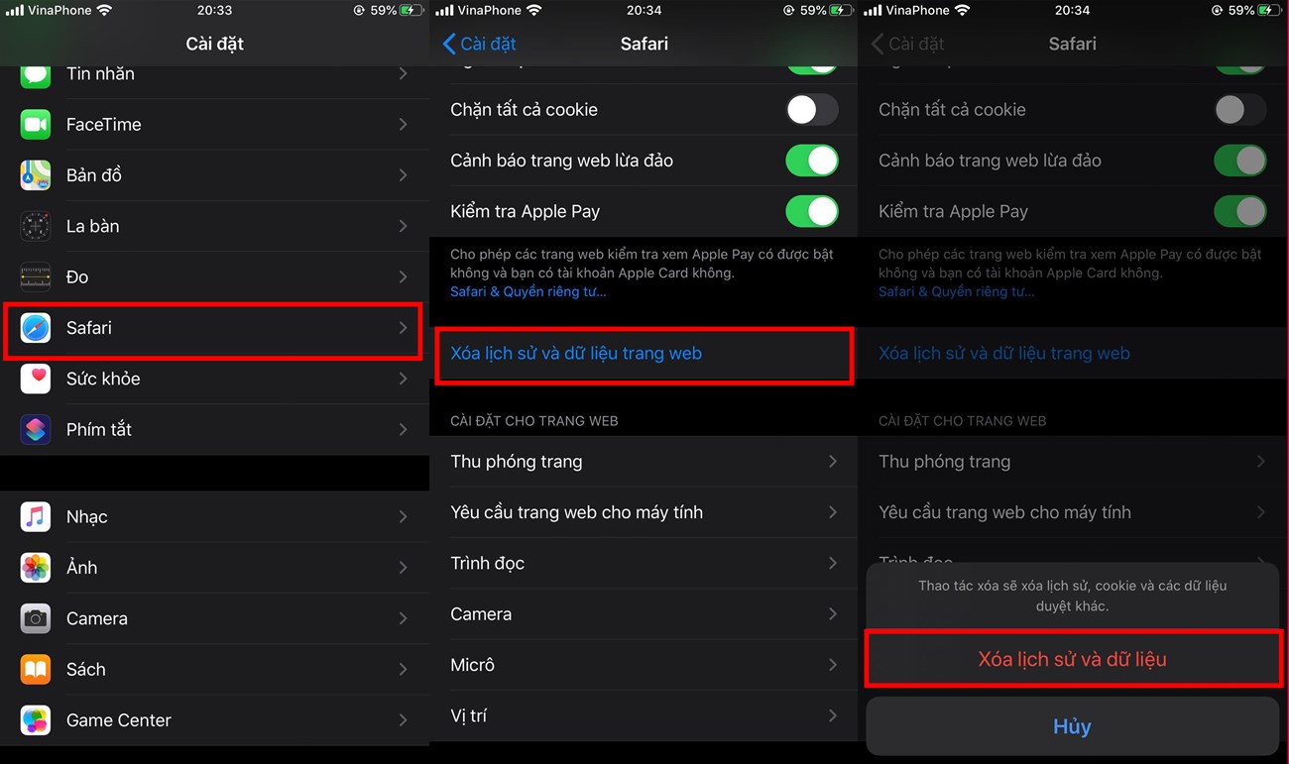This screenshot has width=1289, height=764.
Task: Open Trình đọc chevron in middle screen
Action: point(832,563)
